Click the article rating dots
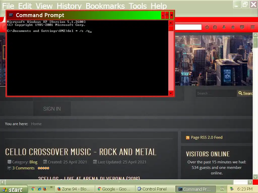 point(43,168)
